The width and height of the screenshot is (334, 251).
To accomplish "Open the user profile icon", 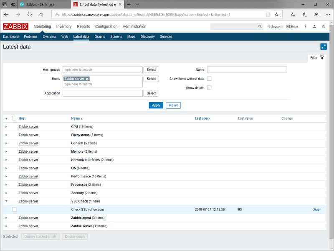I will 314,26.
